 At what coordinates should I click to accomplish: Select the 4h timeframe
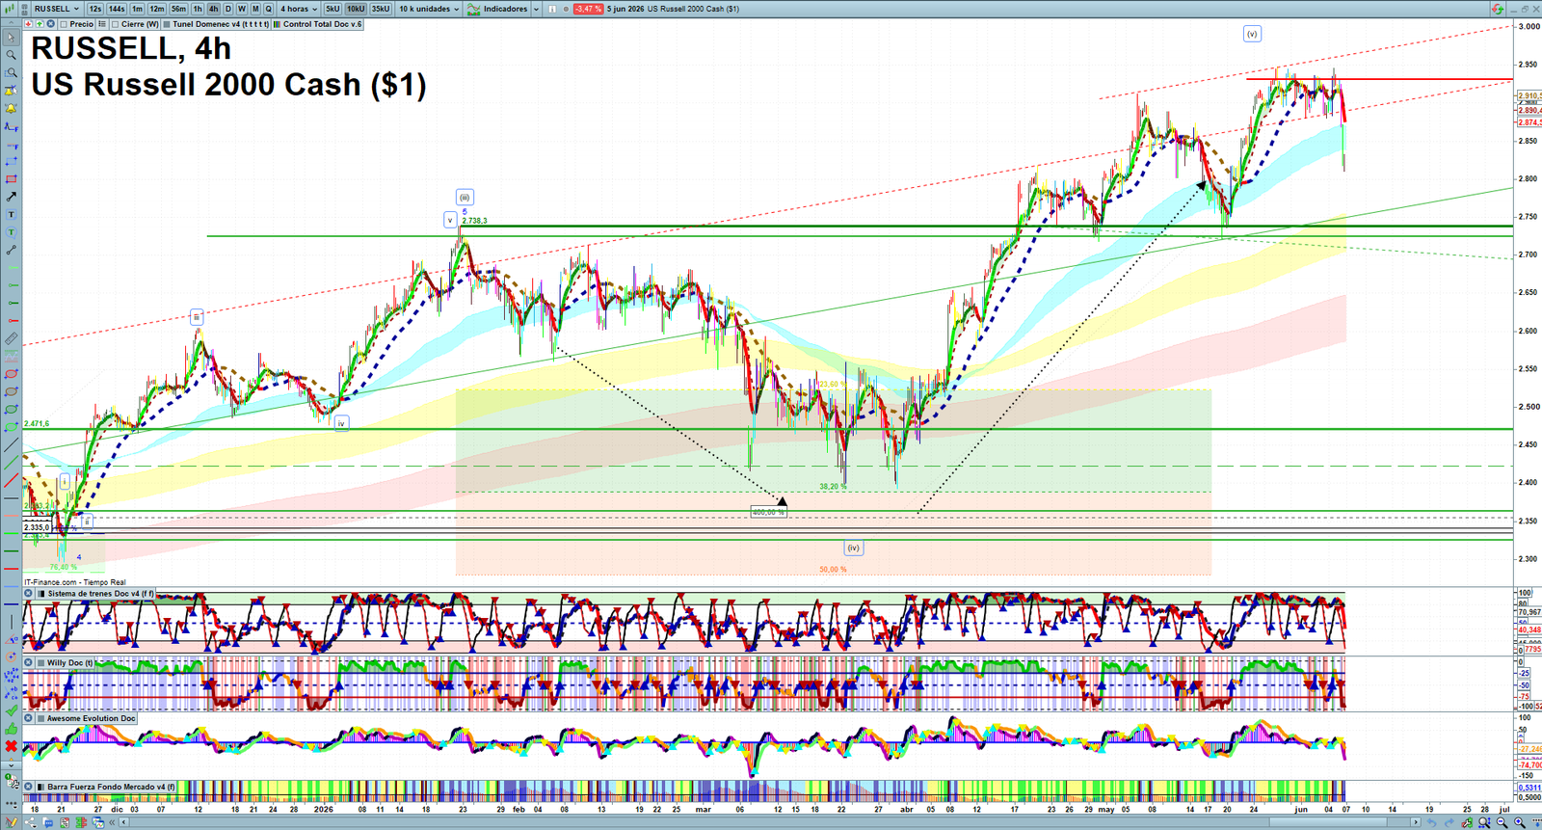tap(214, 9)
